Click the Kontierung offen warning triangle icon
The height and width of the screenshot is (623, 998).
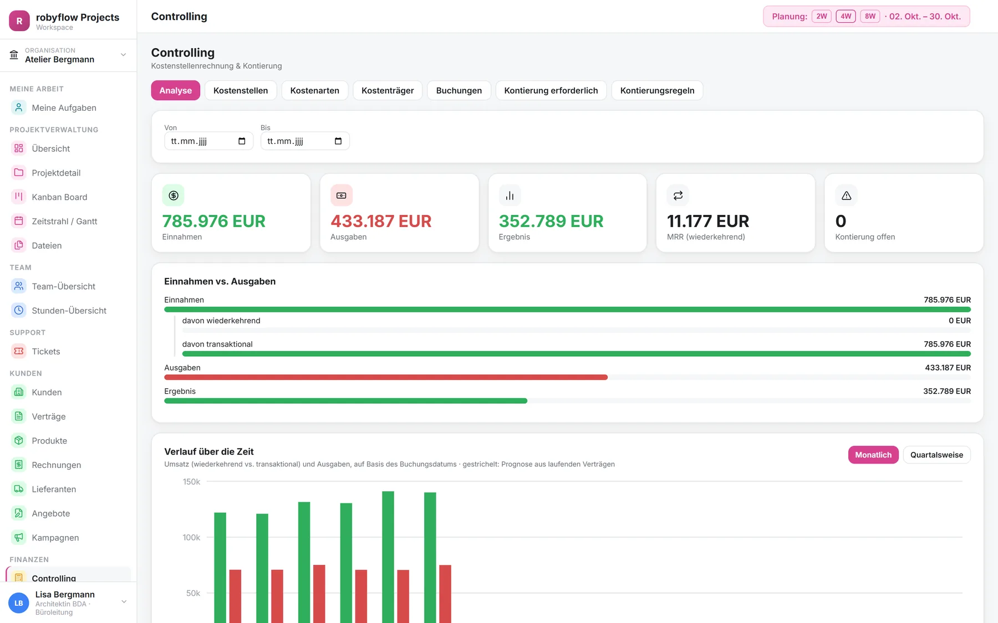pyautogui.click(x=846, y=195)
